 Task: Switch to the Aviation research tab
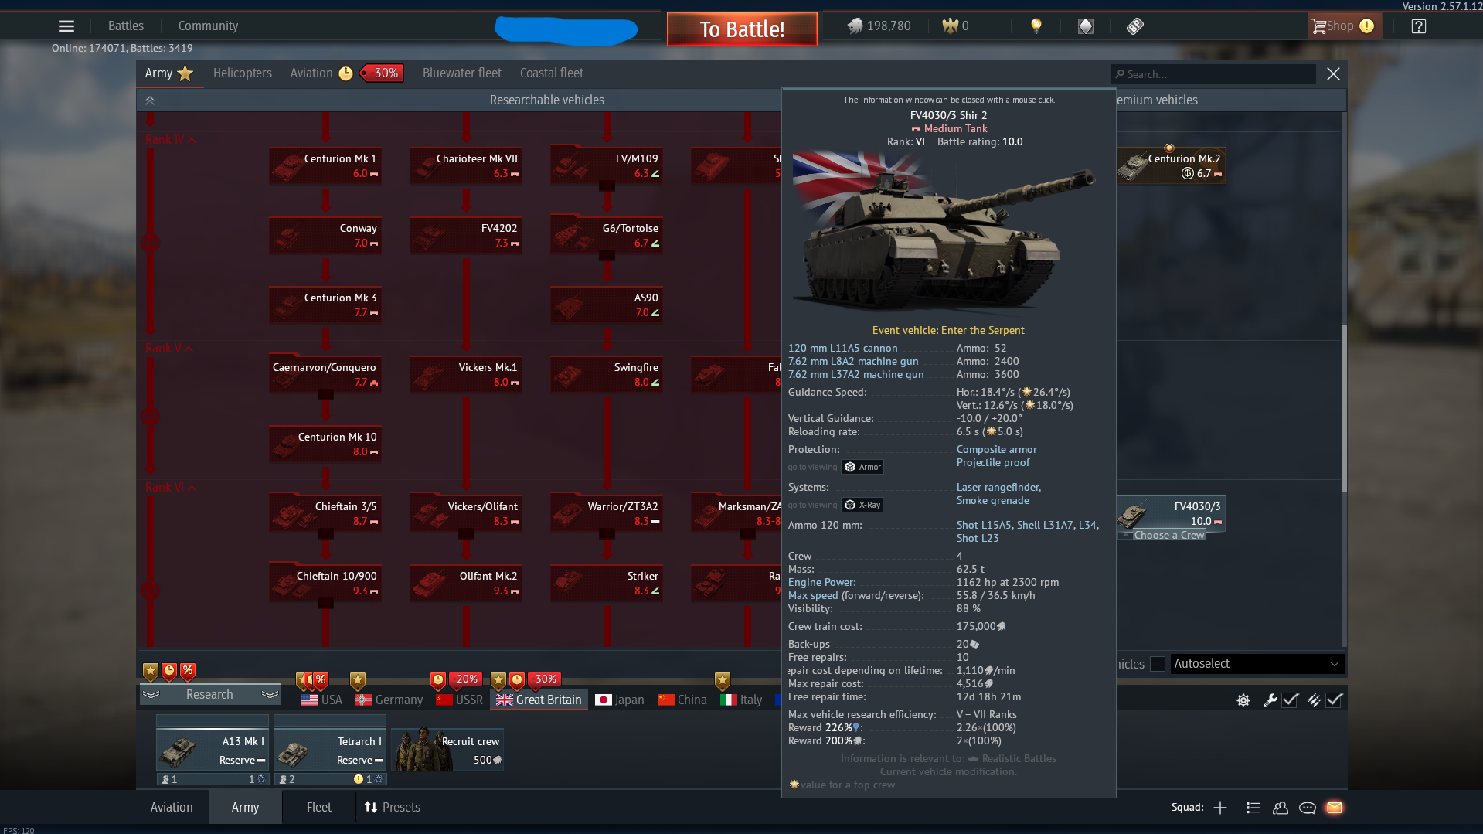(311, 73)
